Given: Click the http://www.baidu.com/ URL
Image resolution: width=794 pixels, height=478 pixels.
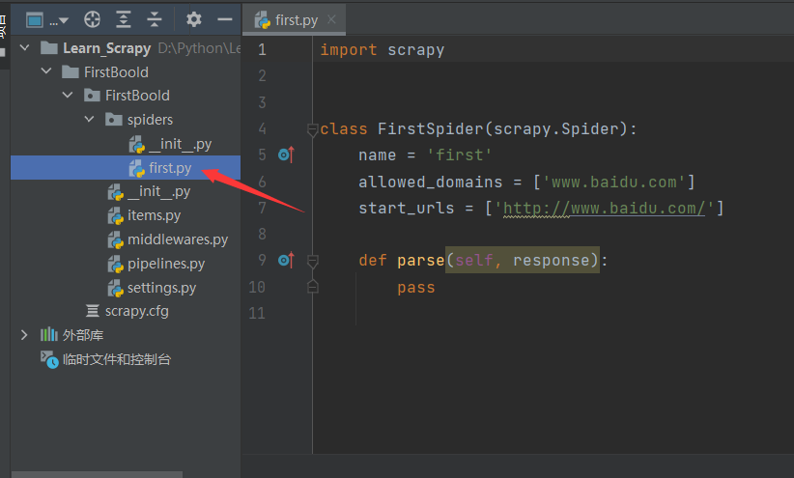Looking at the screenshot, I should 604,209.
